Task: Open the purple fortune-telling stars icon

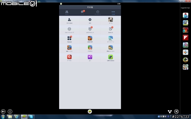Action: tap(90, 57)
